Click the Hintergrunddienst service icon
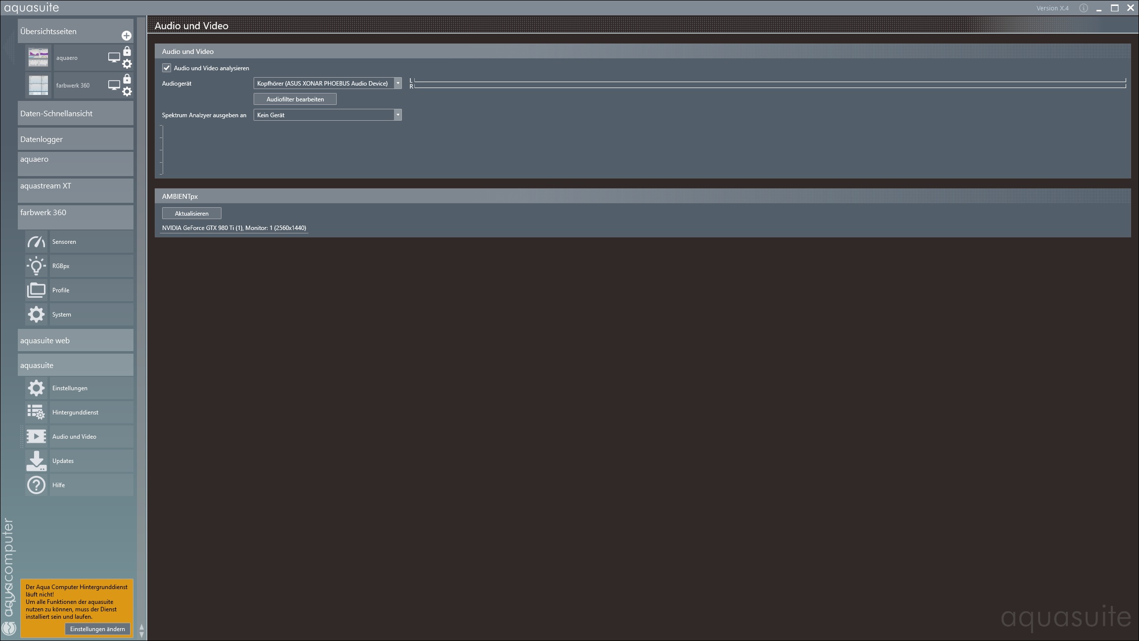Viewport: 1139px width, 641px height. click(x=36, y=412)
